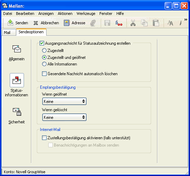Image resolution: width=190 pixels, height=176 pixels.
Task: Open the Hilfe menu
Action: click(120, 14)
